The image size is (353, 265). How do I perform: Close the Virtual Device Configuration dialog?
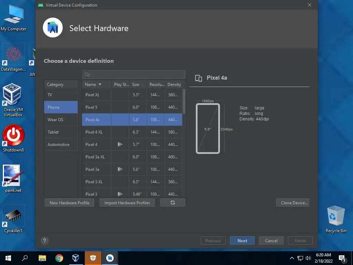[x=310, y=5]
